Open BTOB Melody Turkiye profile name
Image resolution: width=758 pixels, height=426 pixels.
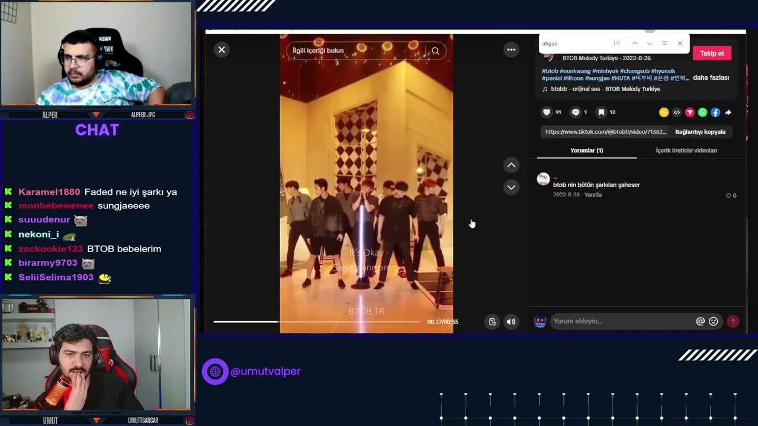point(590,58)
